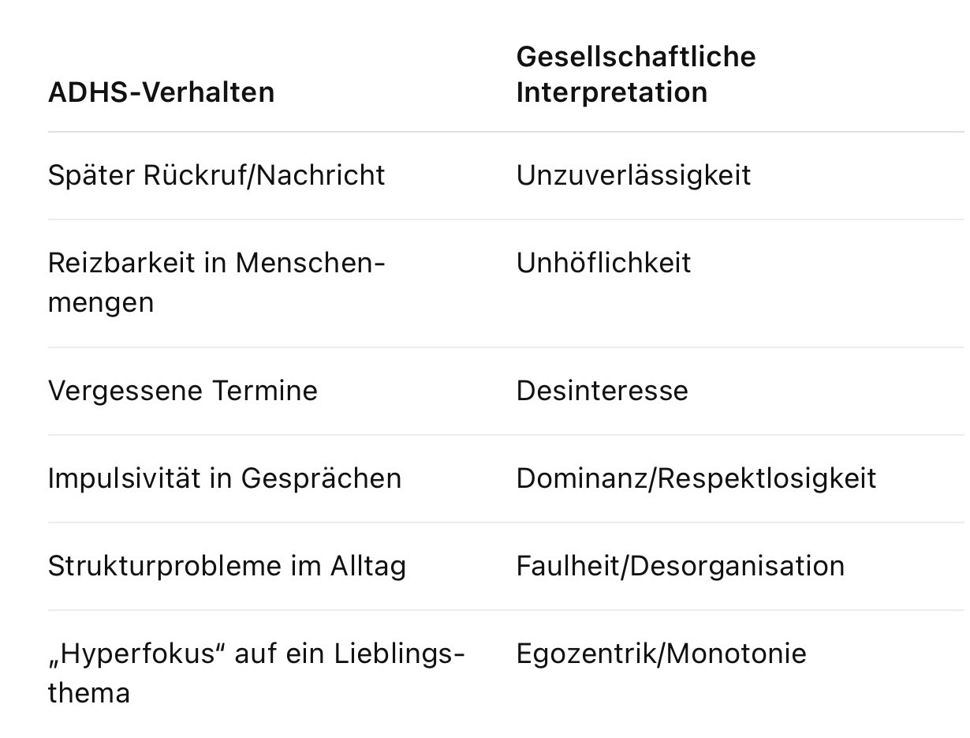
Task: Click the word "Interpretation" in the header
Action: [611, 92]
